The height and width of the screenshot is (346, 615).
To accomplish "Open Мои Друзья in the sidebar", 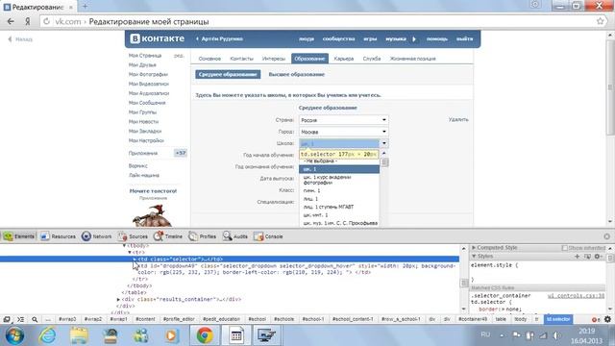I will pyautogui.click(x=142, y=65).
